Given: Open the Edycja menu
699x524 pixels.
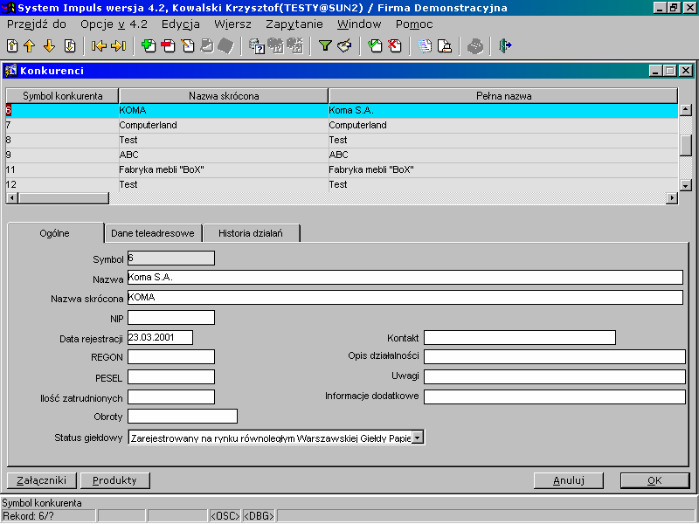Looking at the screenshot, I should tap(181, 24).
